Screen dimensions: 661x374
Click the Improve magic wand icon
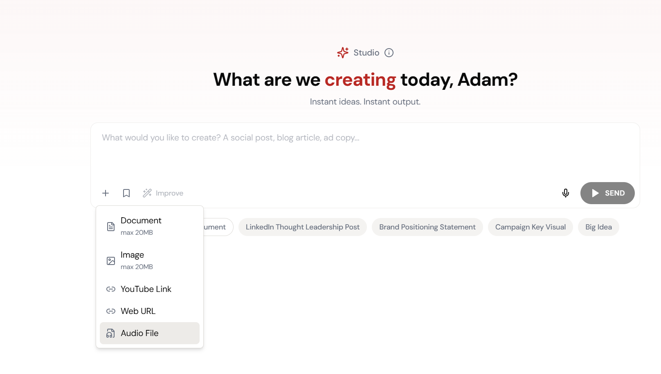(x=147, y=193)
